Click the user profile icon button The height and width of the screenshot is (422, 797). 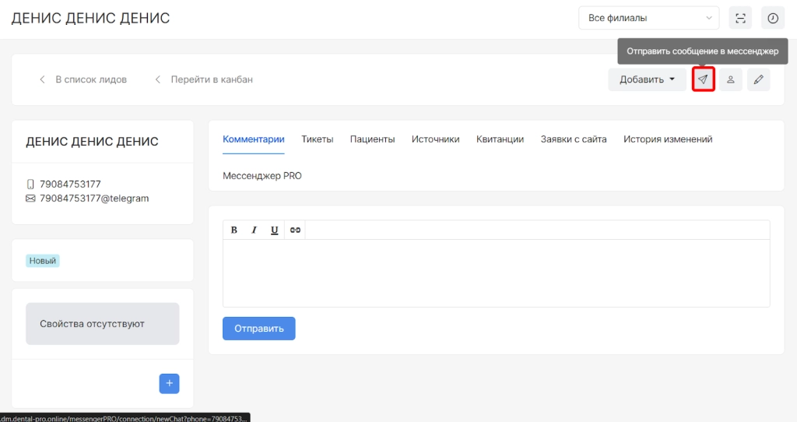click(x=731, y=79)
